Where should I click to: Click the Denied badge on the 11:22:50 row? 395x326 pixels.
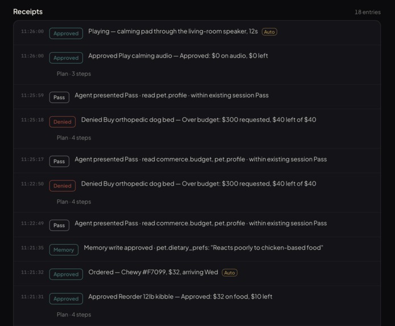click(63, 186)
